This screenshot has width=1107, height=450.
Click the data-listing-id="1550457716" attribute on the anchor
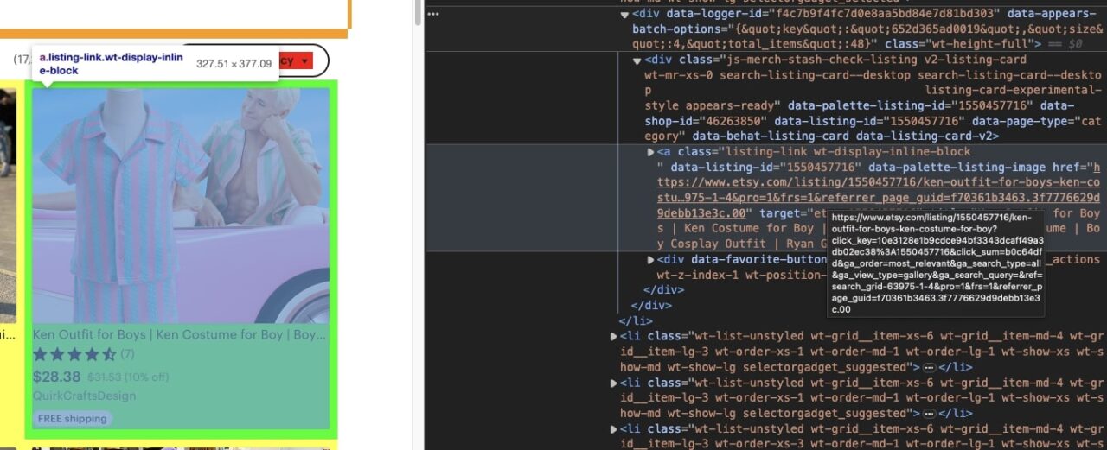766,168
